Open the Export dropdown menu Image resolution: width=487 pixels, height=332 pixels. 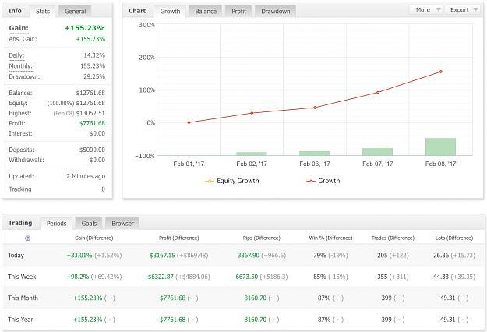point(464,10)
